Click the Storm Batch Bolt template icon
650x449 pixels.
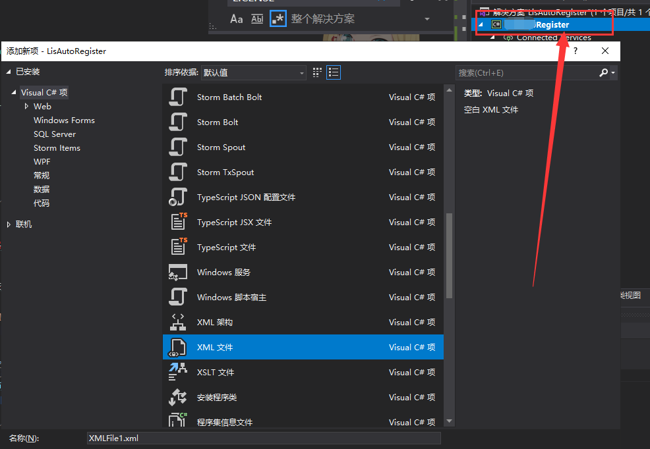coord(178,97)
